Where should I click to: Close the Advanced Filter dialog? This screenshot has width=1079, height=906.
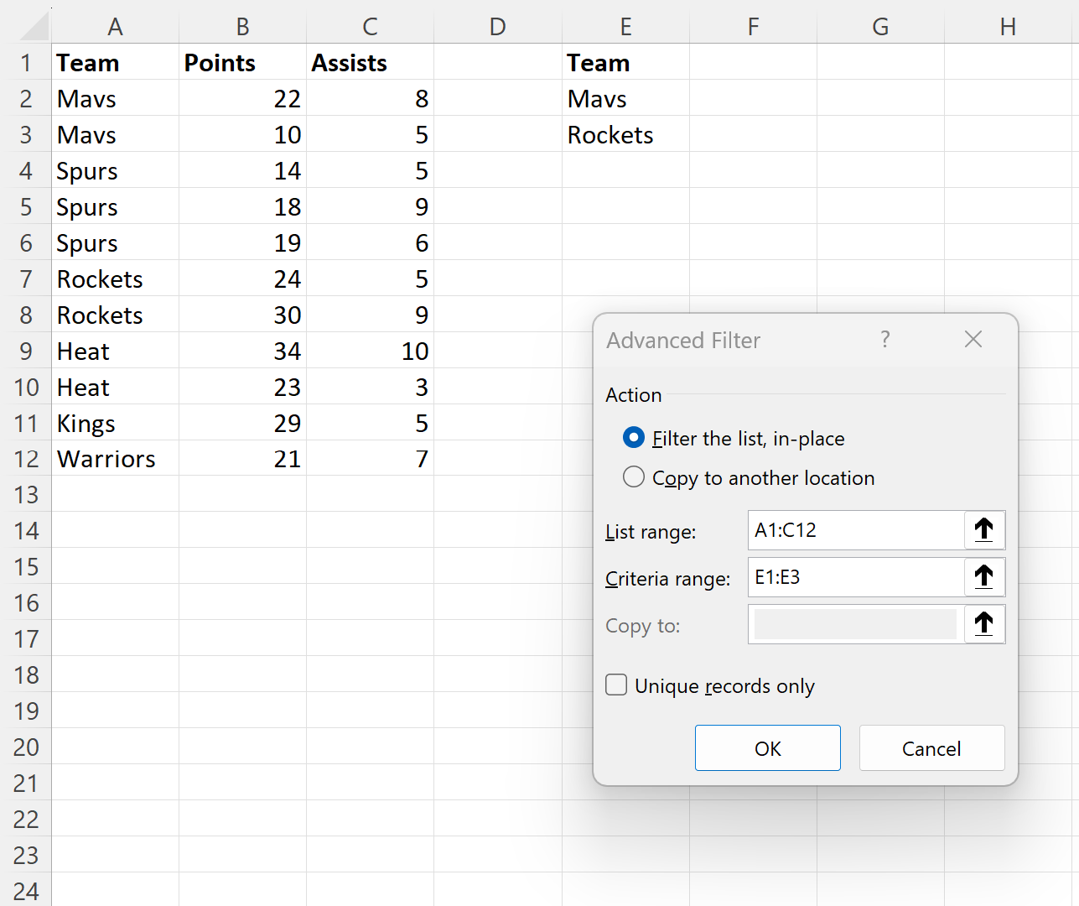click(973, 340)
